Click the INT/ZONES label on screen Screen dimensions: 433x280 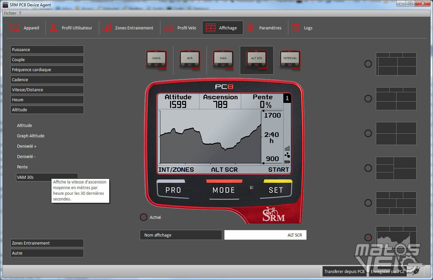pyautogui.click(x=176, y=170)
